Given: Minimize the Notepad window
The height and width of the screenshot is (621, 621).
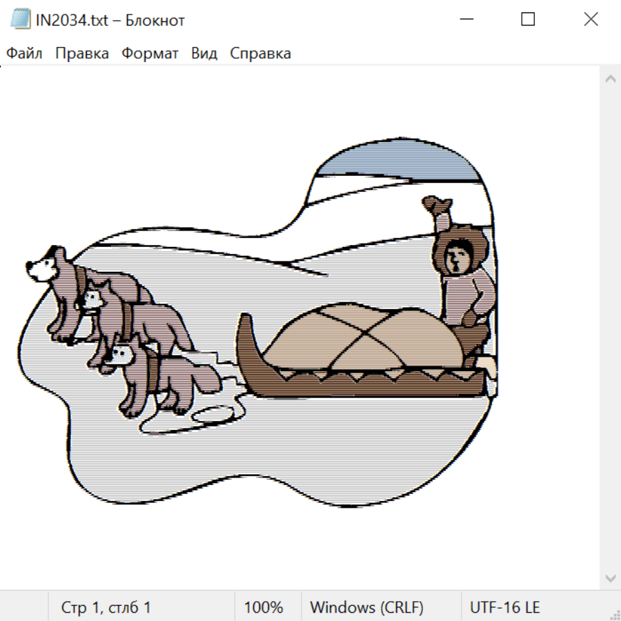Looking at the screenshot, I should click(465, 19).
